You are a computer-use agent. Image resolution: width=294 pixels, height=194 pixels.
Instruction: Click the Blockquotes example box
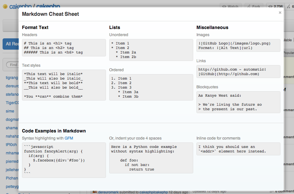coord(238,102)
